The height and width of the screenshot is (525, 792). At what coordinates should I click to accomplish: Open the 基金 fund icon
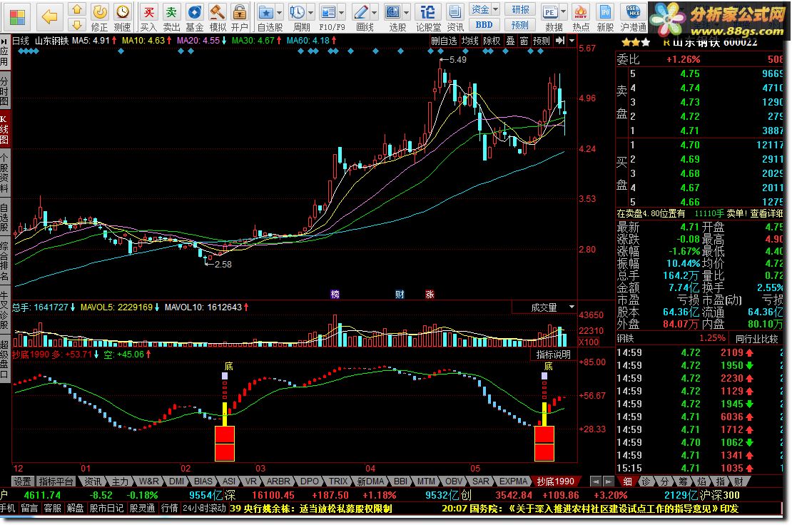click(x=194, y=18)
